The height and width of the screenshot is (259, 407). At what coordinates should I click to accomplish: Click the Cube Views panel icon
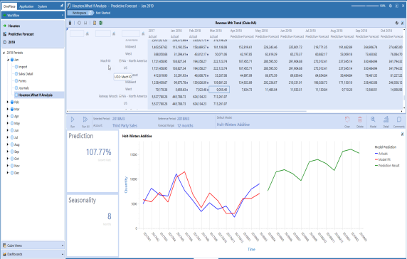[4, 245]
